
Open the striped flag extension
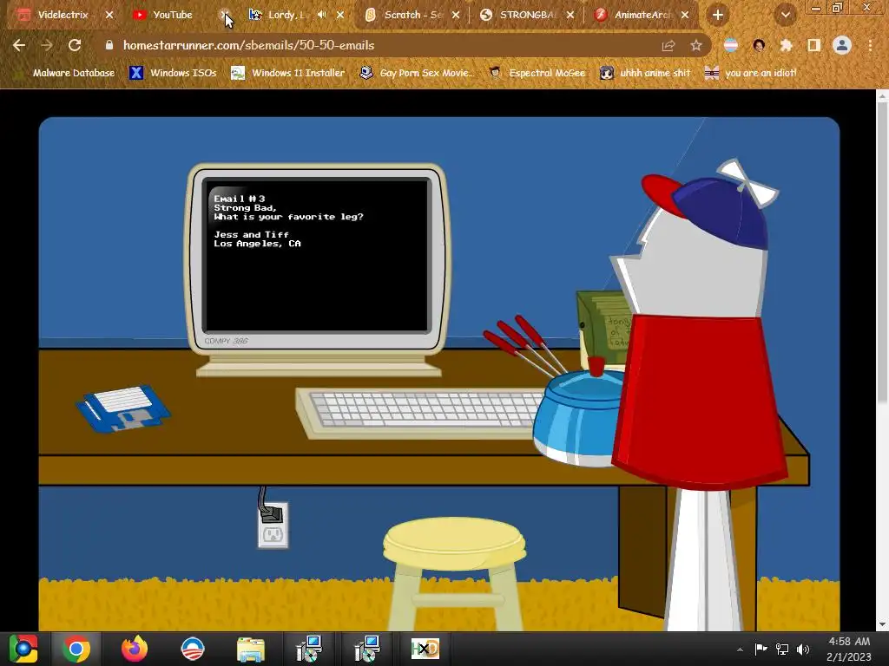731,45
